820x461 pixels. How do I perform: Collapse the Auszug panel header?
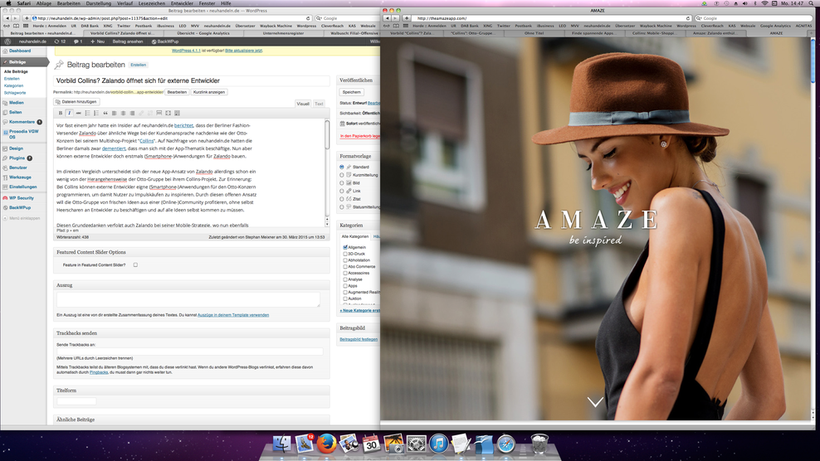pyautogui.click(x=192, y=285)
